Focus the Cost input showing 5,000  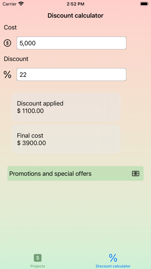[72, 43]
